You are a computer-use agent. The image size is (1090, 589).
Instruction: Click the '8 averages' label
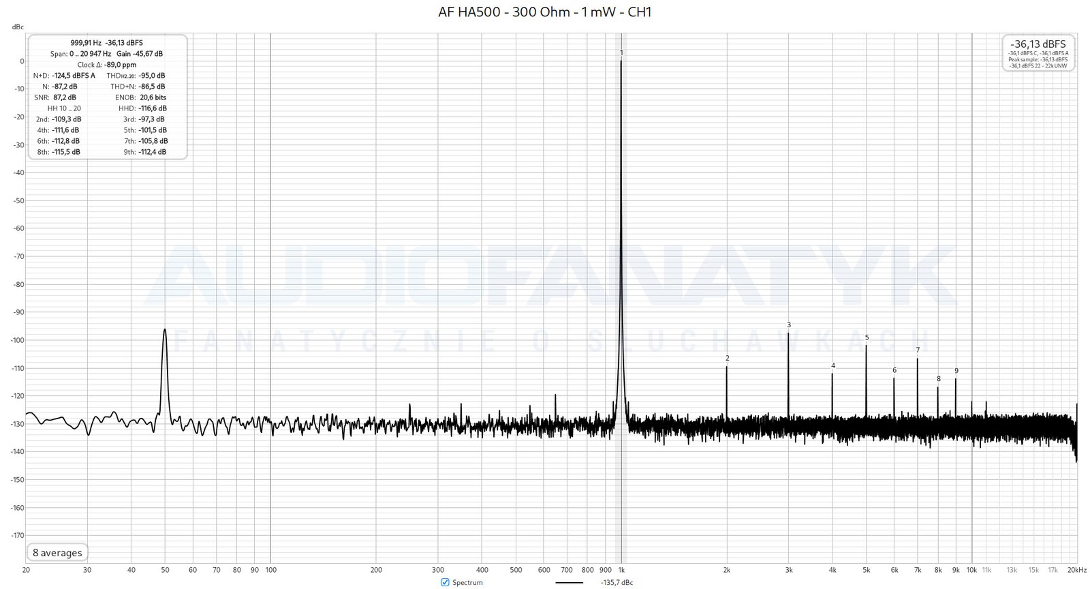57,553
